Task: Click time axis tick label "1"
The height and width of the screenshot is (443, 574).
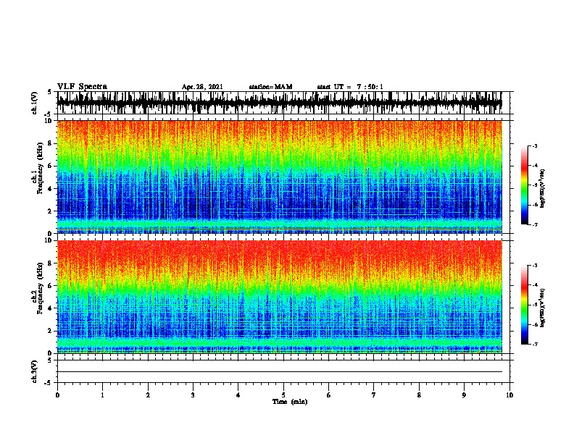Action: coord(102,395)
